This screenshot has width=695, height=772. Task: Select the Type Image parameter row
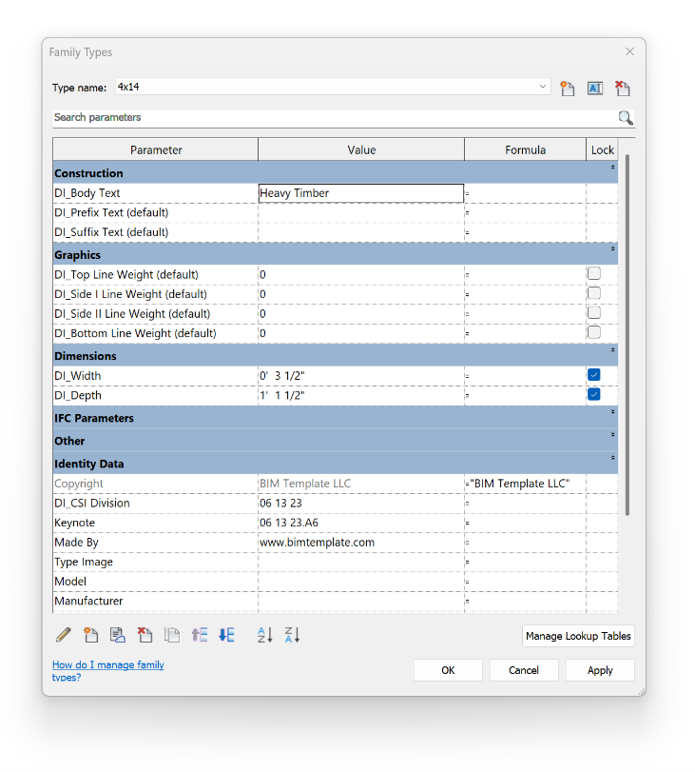(x=336, y=562)
